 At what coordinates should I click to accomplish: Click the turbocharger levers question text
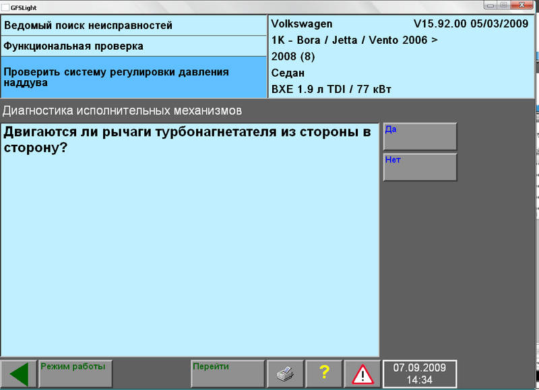[187, 139]
